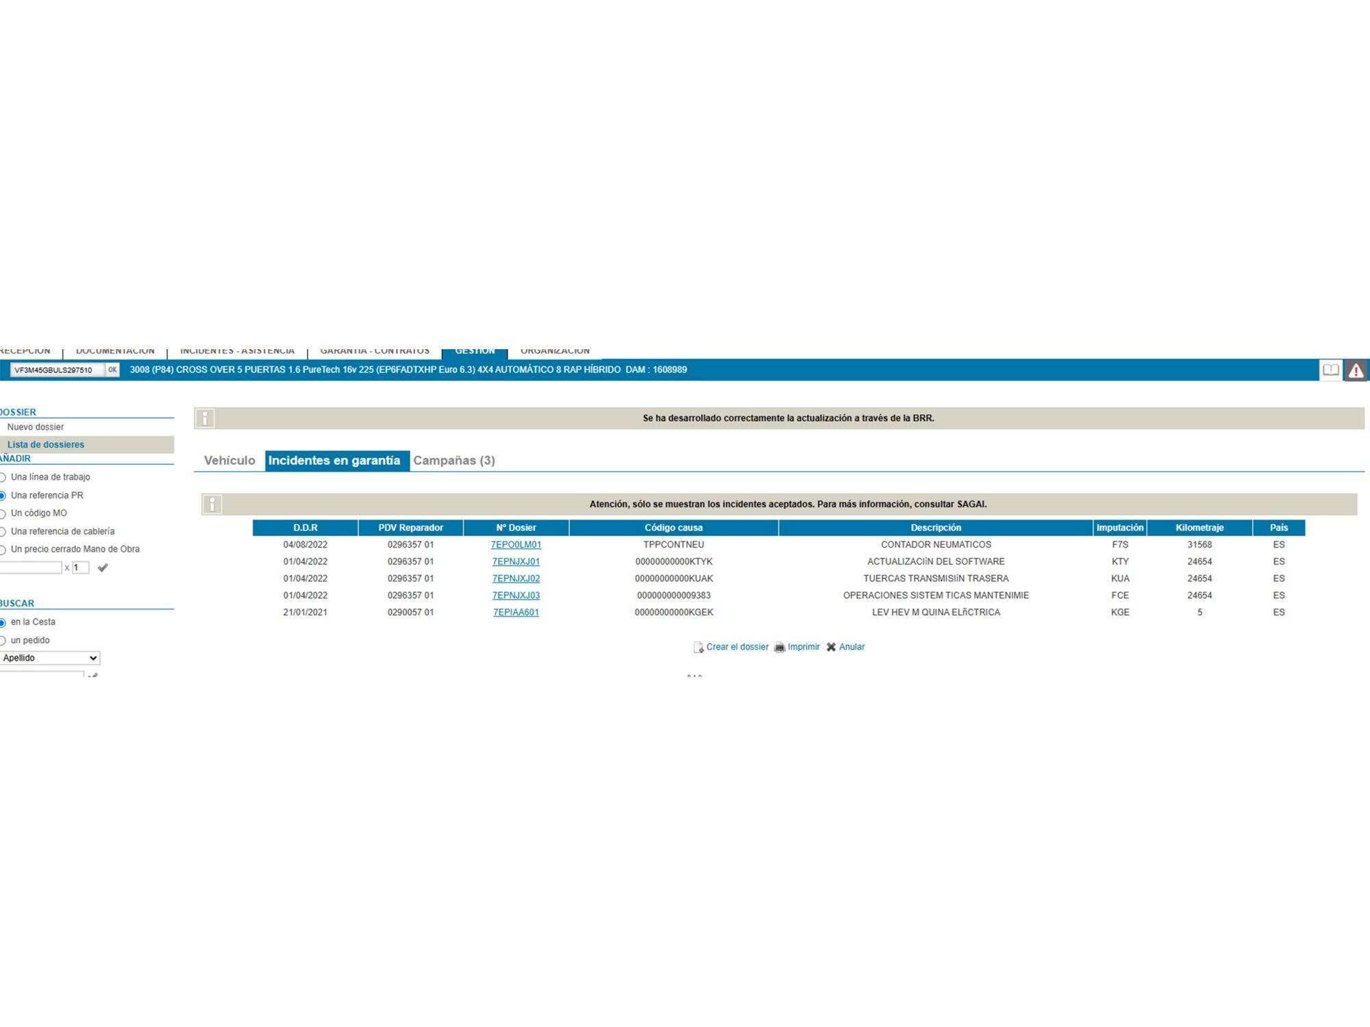The width and height of the screenshot is (1370, 1027).
Task: Click the Imprimir printer icon
Action: 780,647
